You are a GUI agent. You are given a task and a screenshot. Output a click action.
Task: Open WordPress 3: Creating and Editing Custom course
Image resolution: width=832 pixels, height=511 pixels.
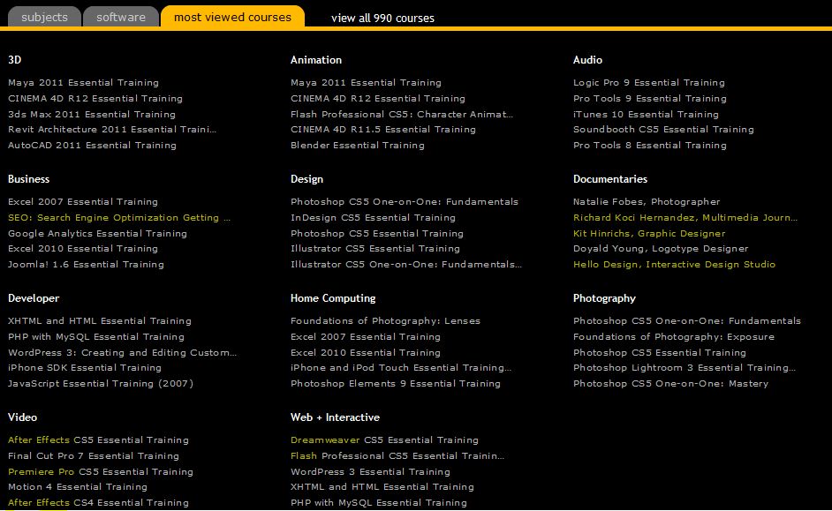pyautogui.click(x=123, y=353)
